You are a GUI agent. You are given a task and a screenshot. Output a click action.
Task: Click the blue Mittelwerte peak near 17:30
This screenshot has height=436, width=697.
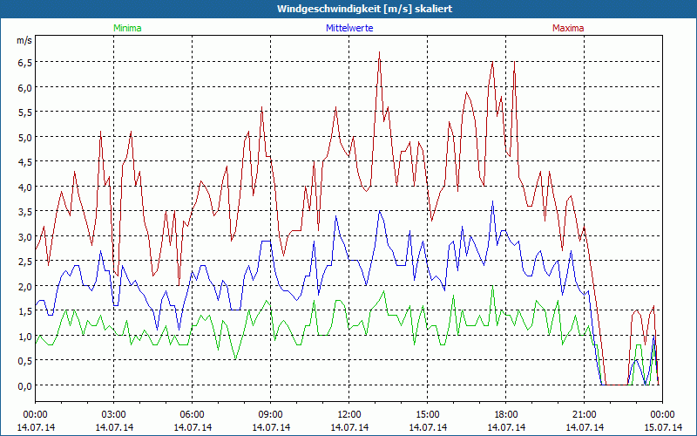coord(492,201)
